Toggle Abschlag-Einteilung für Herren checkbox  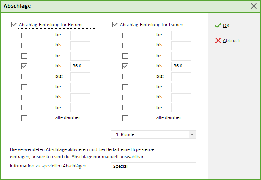point(15,25)
